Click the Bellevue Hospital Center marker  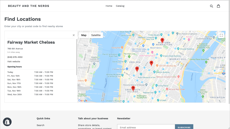point(179,77)
